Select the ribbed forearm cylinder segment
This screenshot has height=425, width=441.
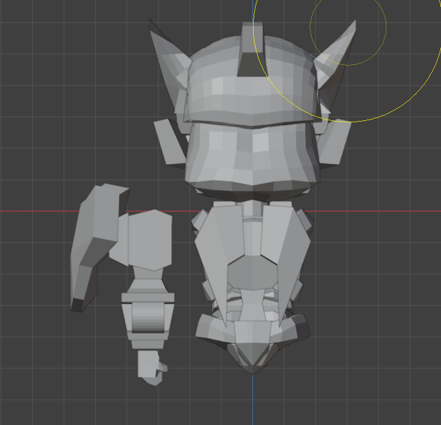pyautogui.click(x=148, y=318)
